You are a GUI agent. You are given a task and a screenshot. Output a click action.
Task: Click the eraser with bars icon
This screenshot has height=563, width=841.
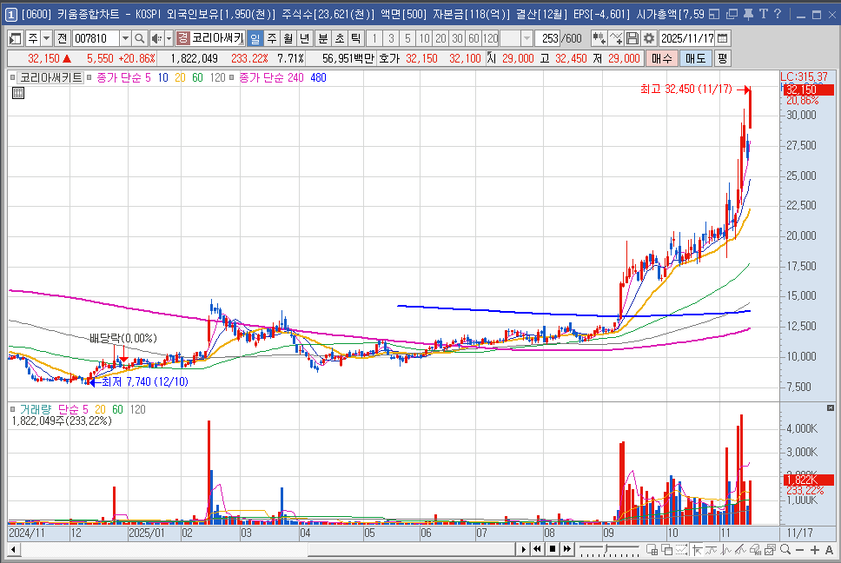pyautogui.click(x=756, y=550)
